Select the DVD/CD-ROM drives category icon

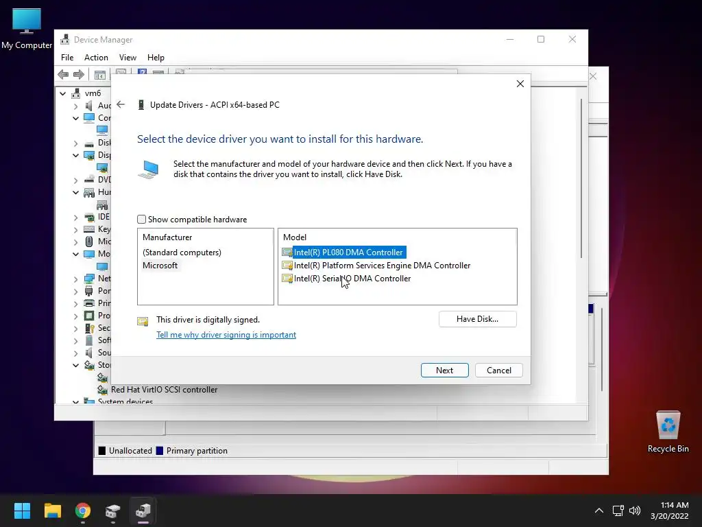[x=89, y=180]
